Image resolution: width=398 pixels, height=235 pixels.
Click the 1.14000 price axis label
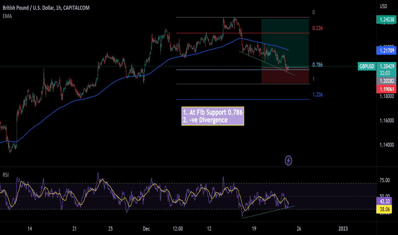click(x=386, y=145)
